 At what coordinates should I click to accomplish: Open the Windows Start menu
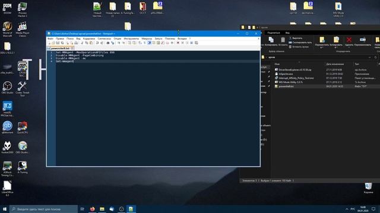[x=5, y=209]
